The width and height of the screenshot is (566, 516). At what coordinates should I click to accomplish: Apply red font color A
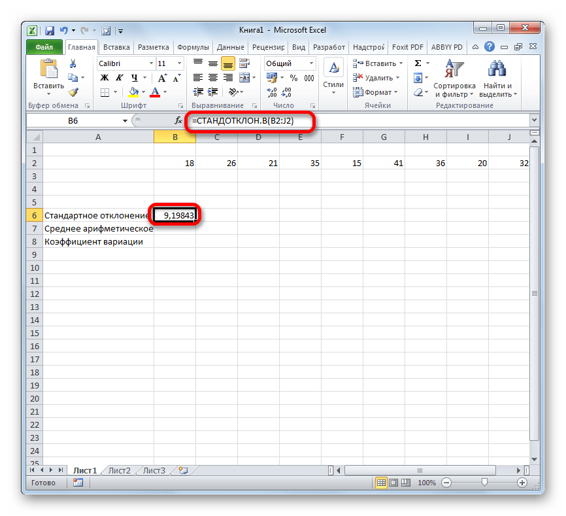pos(155,92)
